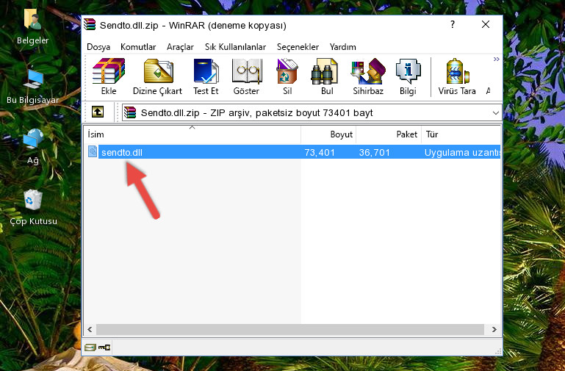The image size is (565, 371).
Task: Sort by İsim column header
Action: pyautogui.click(x=192, y=134)
